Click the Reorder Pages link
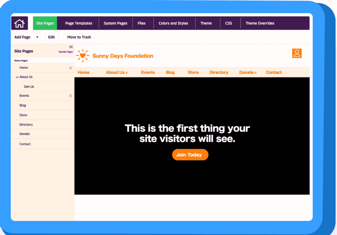The height and width of the screenshot is (235, 337). [66, 52]
